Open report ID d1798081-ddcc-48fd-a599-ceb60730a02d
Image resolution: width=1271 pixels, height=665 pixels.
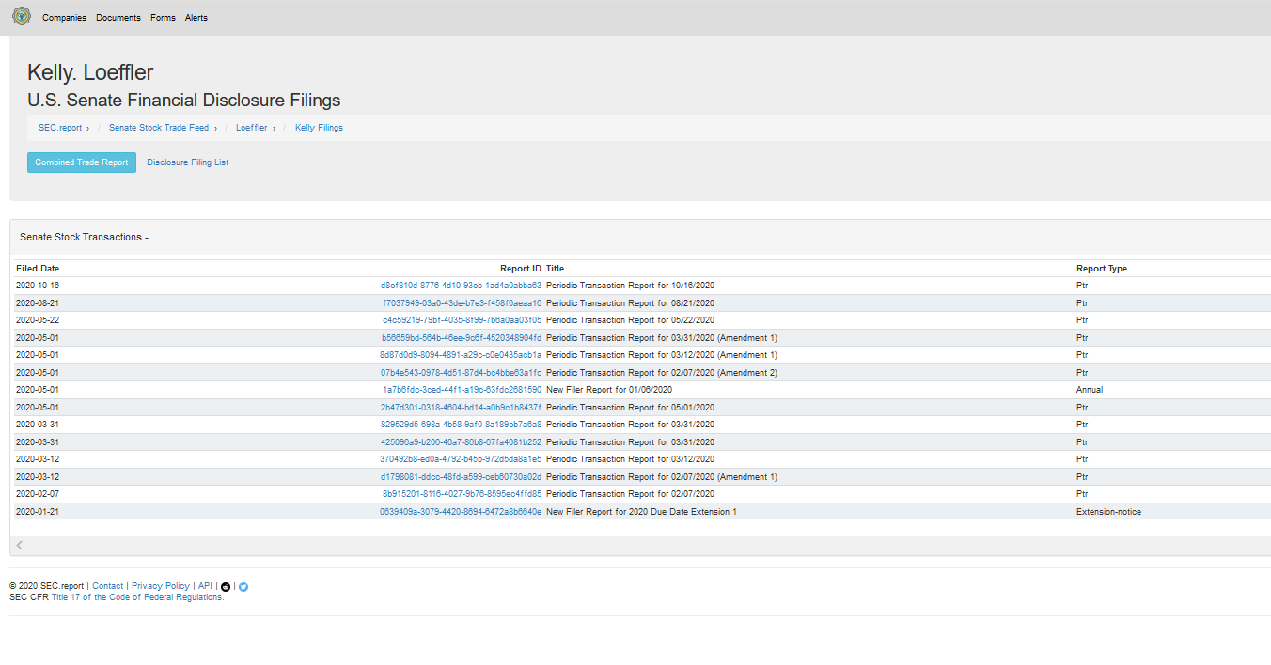pyautogui.click(x=461, y=477)
